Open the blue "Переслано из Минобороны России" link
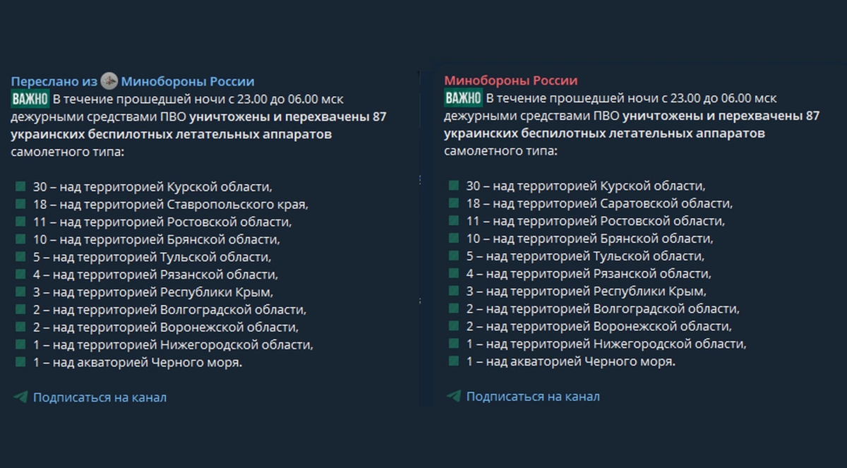 coord(133,81)
